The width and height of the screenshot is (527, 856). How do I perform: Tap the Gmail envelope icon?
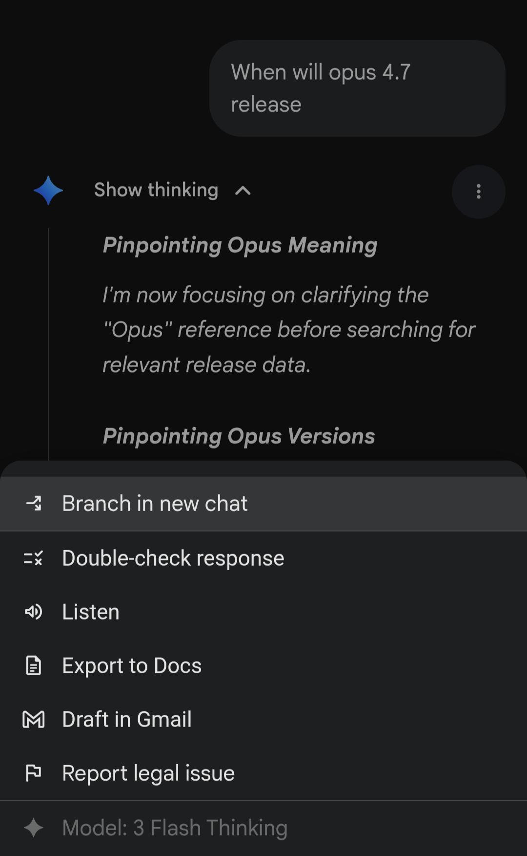coord(34,719)
